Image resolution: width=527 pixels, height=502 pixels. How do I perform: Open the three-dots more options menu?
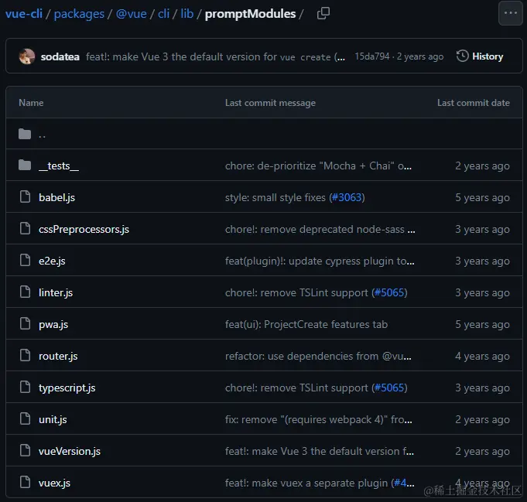click(510, 13)
